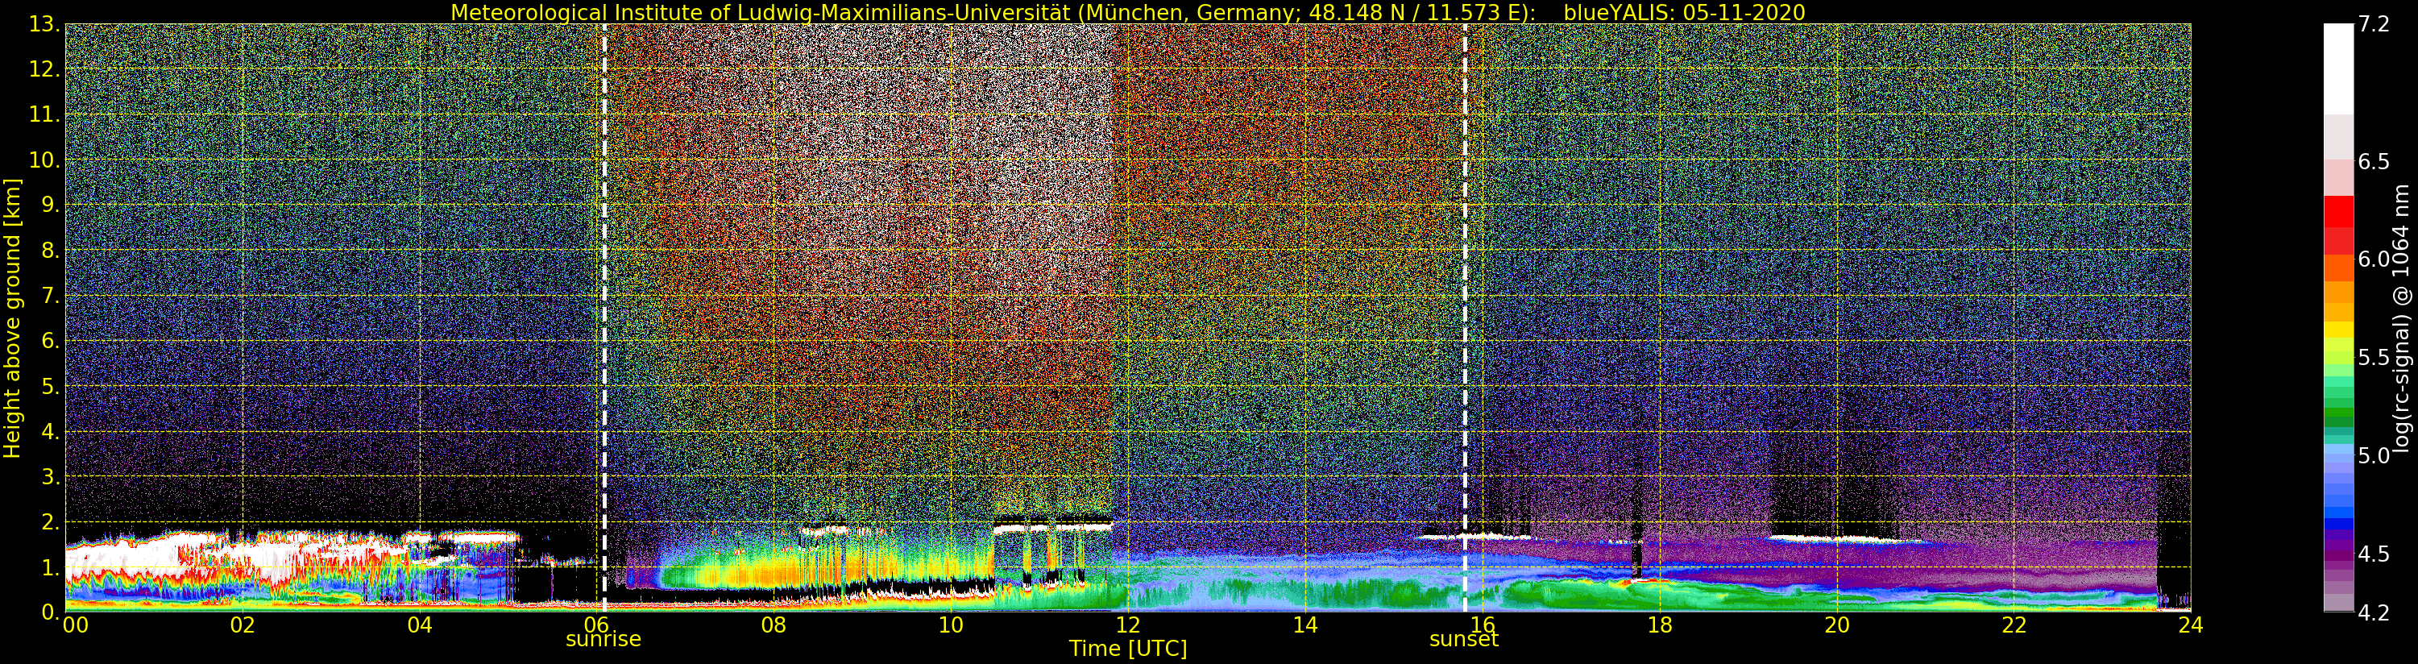Click the colorbar tick value "6.0"
The height and width of the screenshot is (664, 2418).
(x=2374, y=259)
